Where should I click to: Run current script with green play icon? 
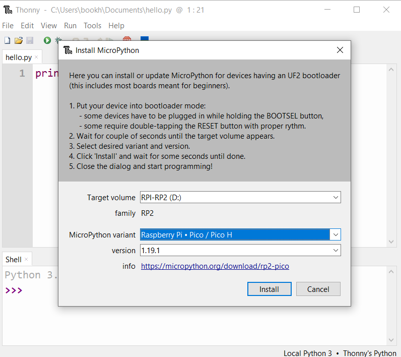pos(47,40)
